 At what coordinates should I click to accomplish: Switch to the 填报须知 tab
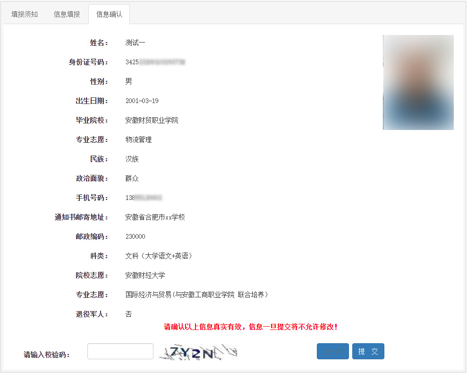[x=24, y=14]
